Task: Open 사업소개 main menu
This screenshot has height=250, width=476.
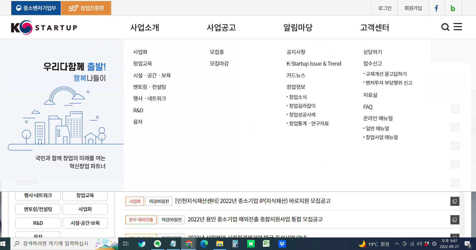Action: click(x=145, y=27)
